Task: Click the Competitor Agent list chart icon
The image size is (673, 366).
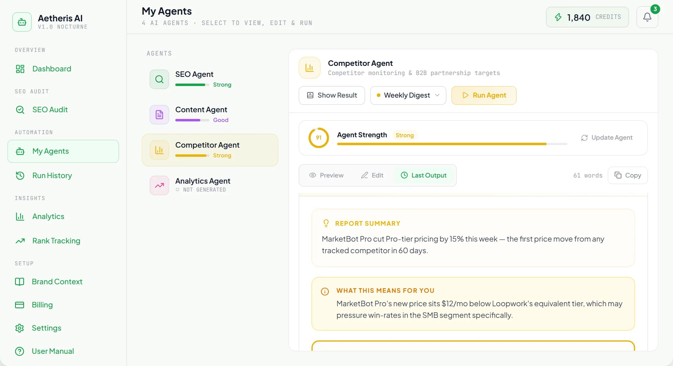Action: coord(159,150)
